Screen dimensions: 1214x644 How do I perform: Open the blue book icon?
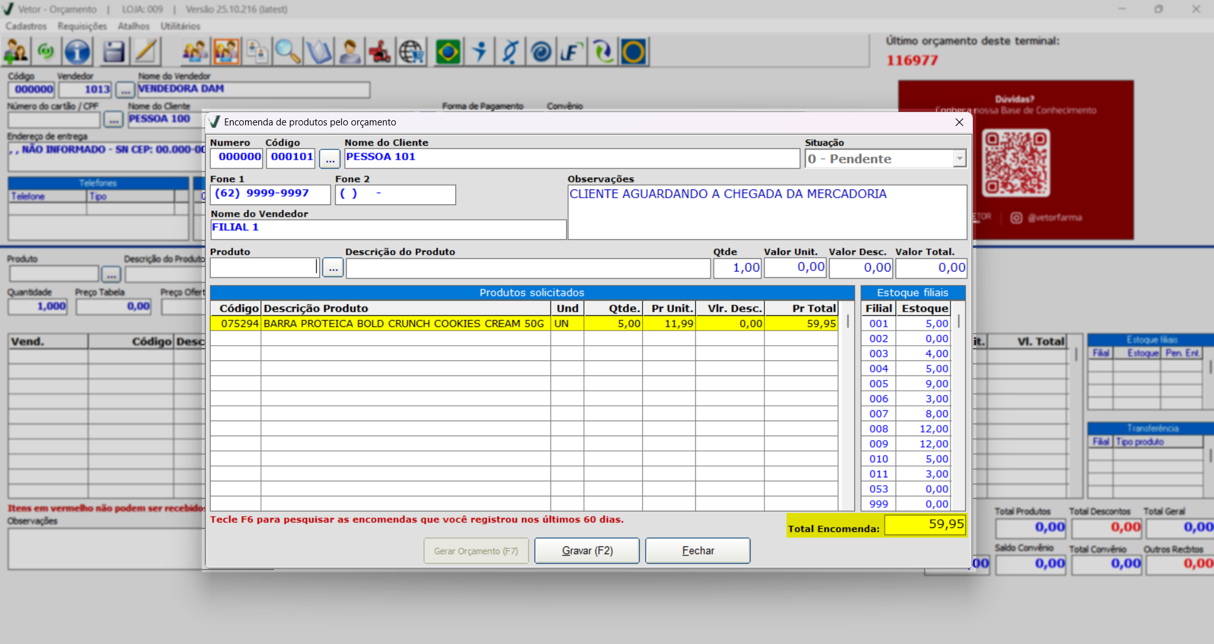(319, 52)
